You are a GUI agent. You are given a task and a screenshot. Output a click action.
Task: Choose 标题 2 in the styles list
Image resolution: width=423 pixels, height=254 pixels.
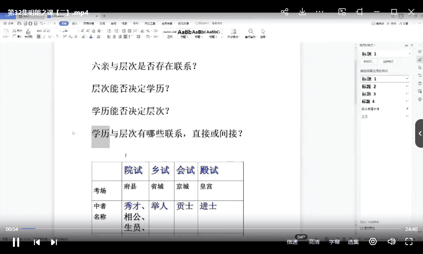[369, 86]
